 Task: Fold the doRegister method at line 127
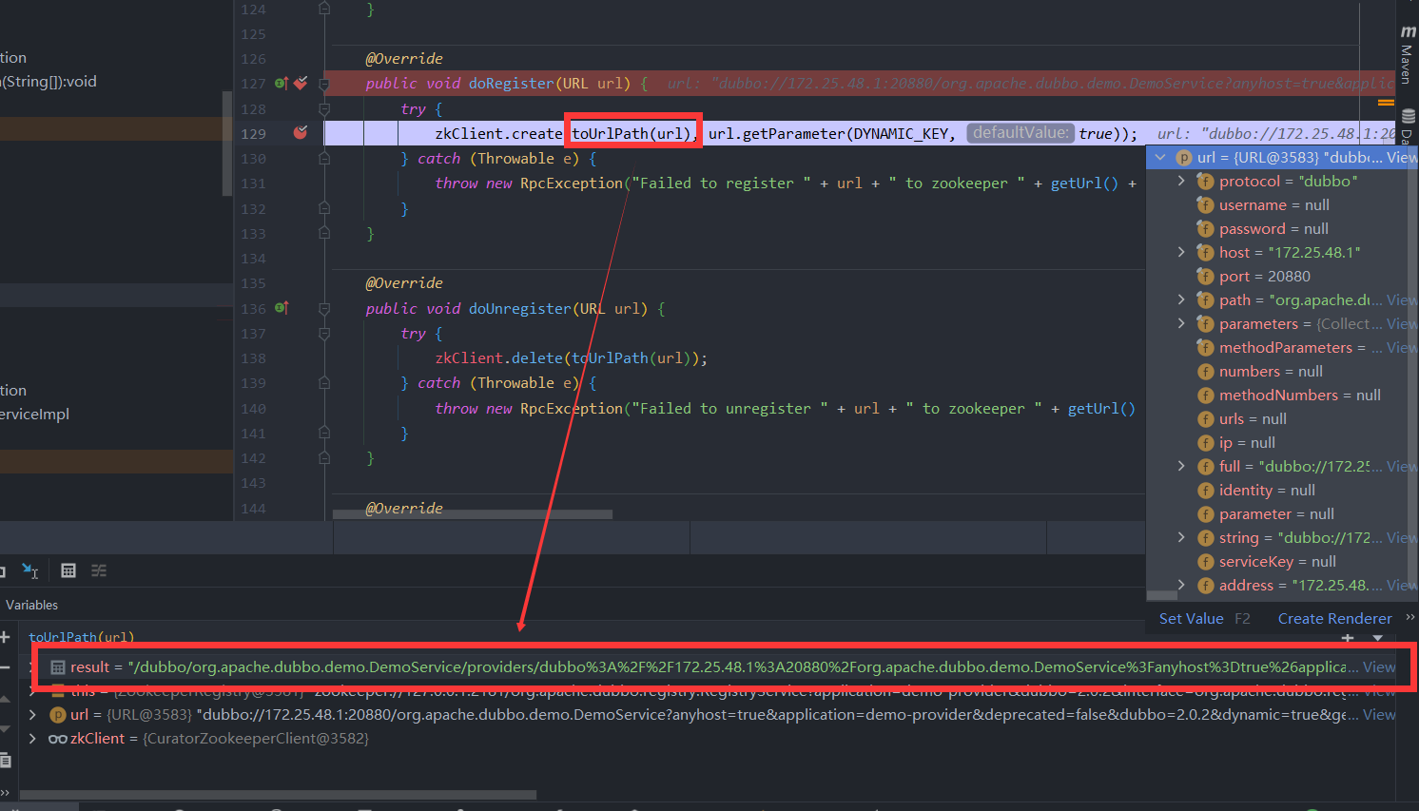pyautogui.click(x=324, y=84)
